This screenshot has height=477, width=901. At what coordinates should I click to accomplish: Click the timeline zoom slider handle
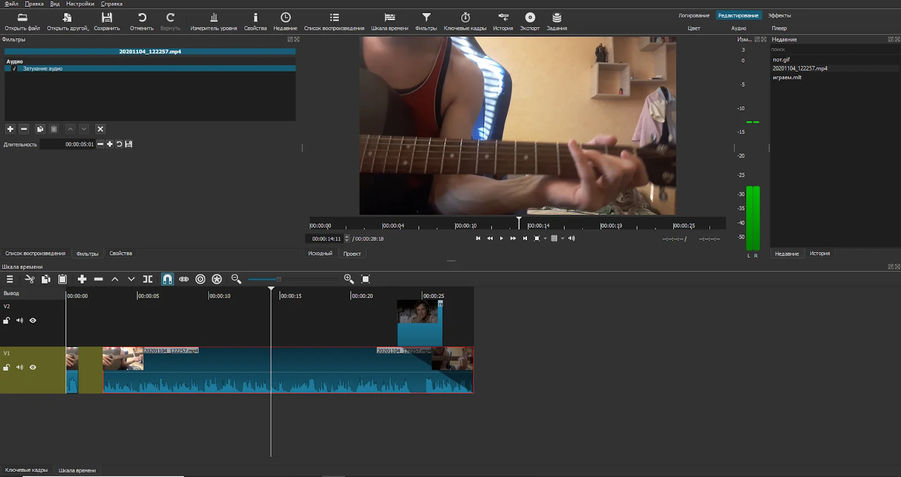pyautogui.click(x=279, y=279)
